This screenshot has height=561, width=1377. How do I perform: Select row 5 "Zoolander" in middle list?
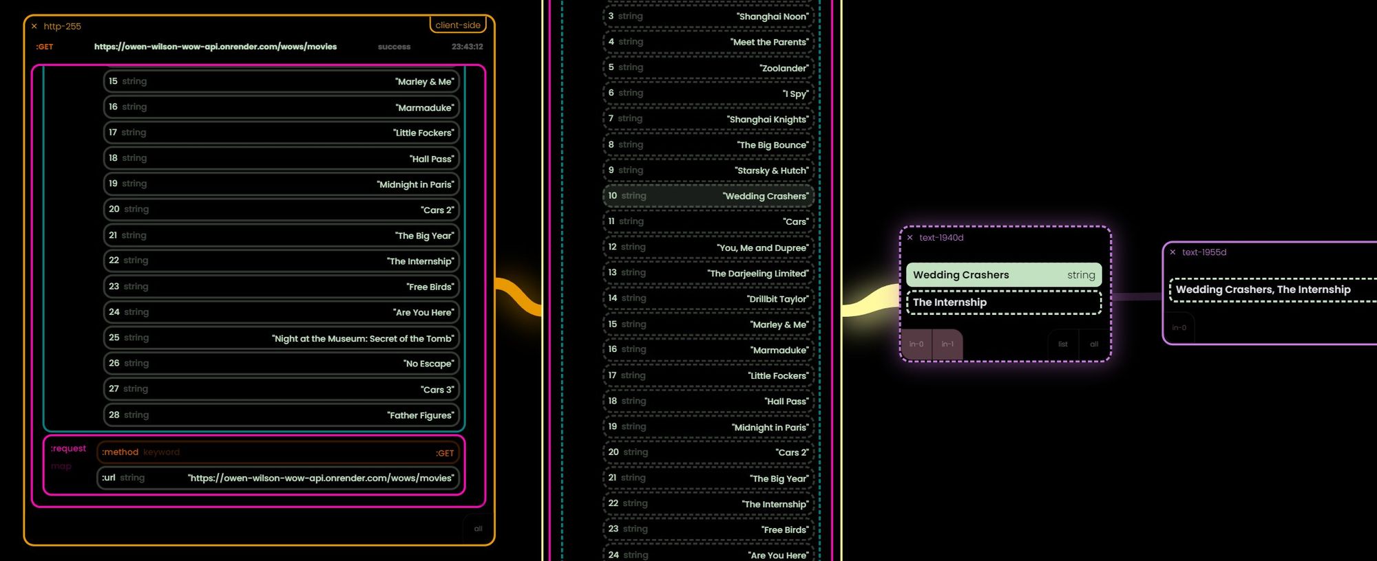pos(708,67)
